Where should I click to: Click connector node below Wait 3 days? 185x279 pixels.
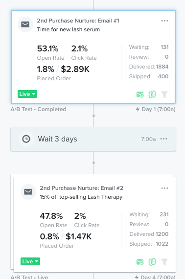pyautogui.click(x=93, y=163)
